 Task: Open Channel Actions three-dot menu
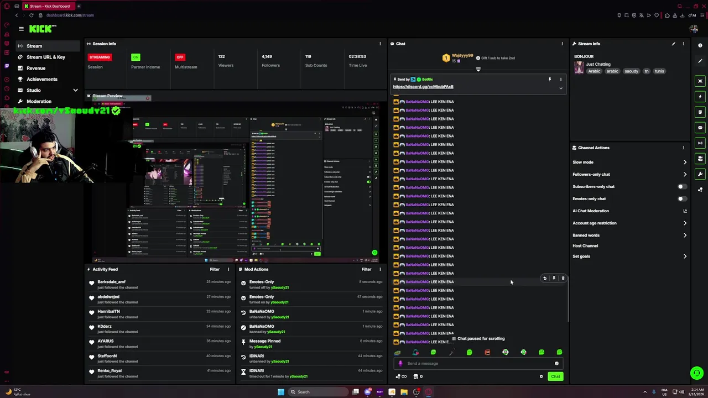[x=683, y=148]
